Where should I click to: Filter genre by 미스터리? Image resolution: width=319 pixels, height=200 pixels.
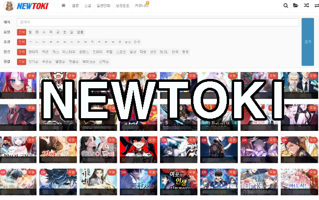pos(69,52)
